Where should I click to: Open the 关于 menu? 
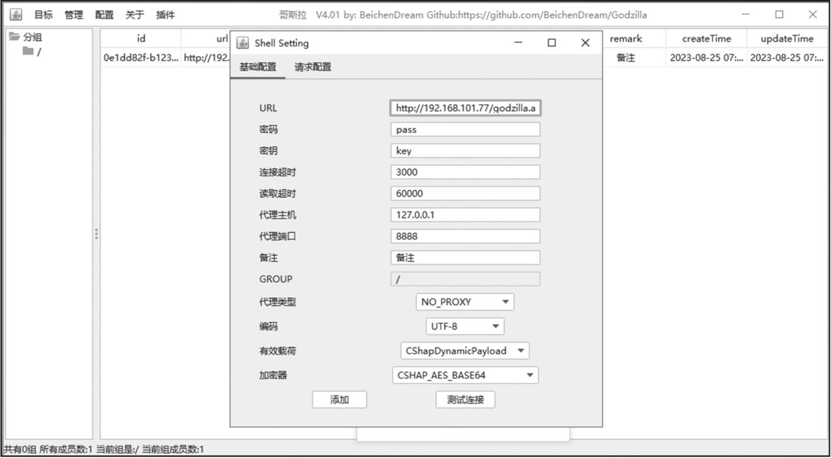[x=135, y=15]
